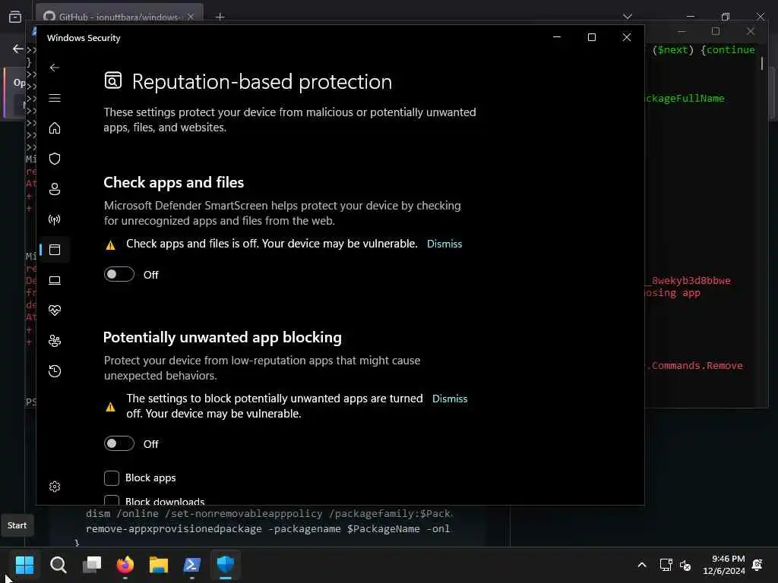Click the 'remove-appxprovisionedpackage' code line

[268, 529]
